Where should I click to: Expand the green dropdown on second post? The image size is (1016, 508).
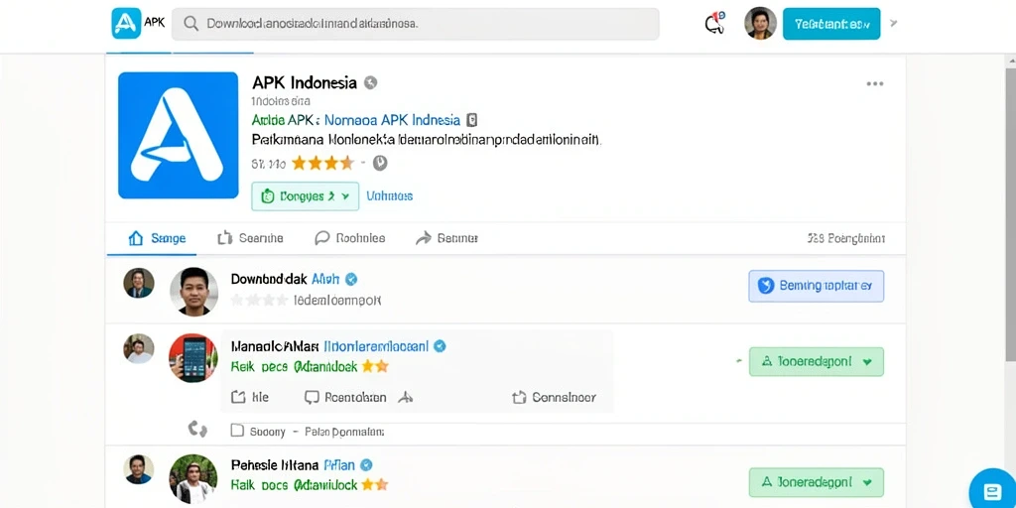(x=816, y=361)
